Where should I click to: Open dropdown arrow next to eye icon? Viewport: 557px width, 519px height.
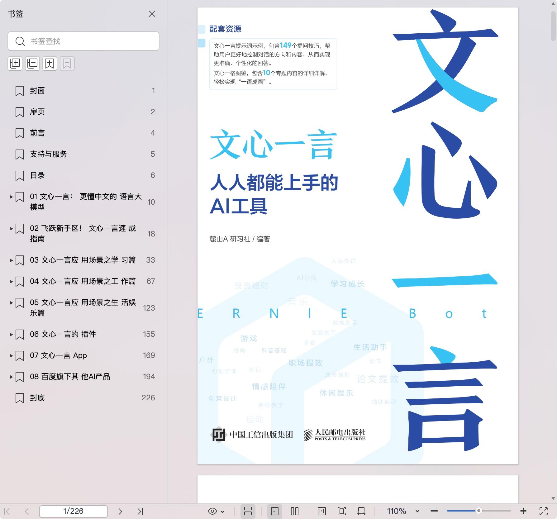pyautogui.click(x=222, y=512)
